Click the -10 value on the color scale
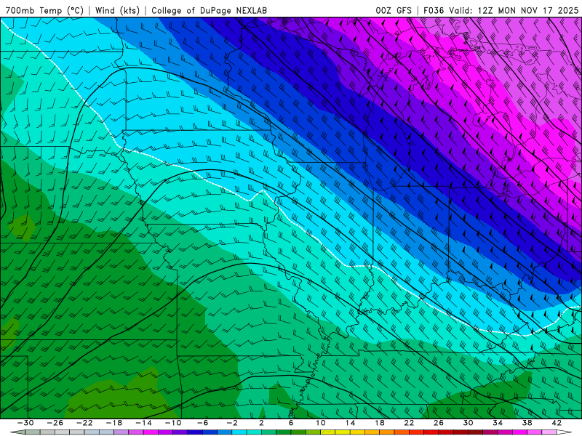Screen dimensions: 582x436 [173, 423]
